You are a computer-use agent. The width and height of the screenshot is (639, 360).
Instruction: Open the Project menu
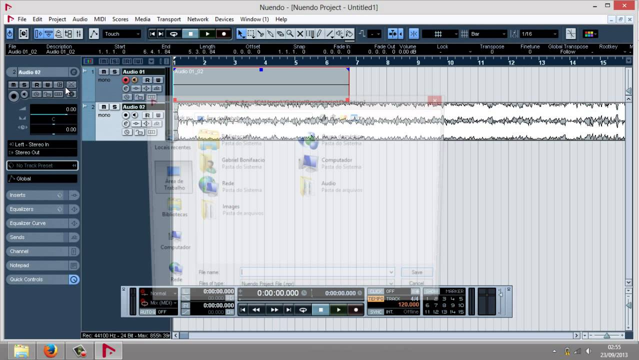tap(57, 19)
